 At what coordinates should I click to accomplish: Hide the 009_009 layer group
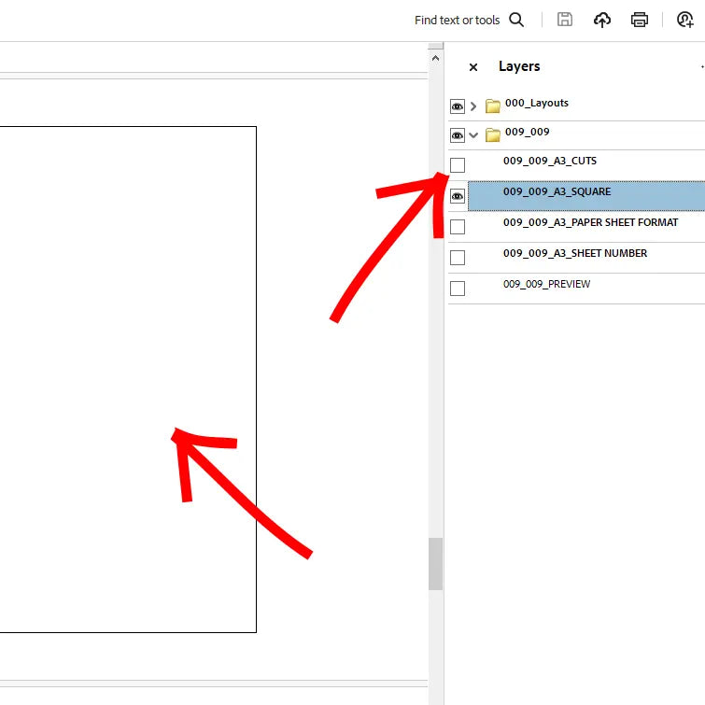point(458,135)
